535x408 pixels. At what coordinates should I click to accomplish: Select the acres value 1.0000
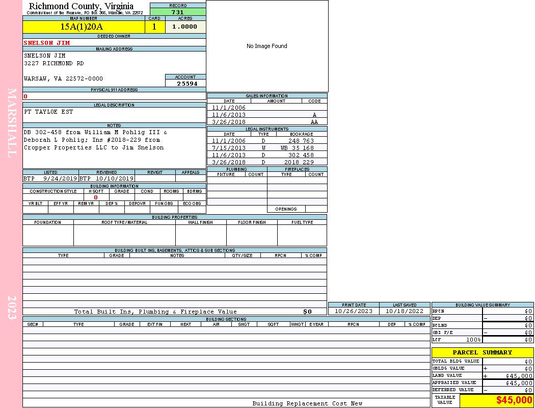coord(184,27)
